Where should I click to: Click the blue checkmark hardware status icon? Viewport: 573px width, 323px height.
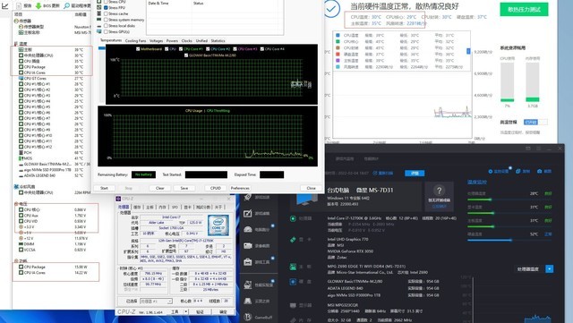tap(332, 9)
